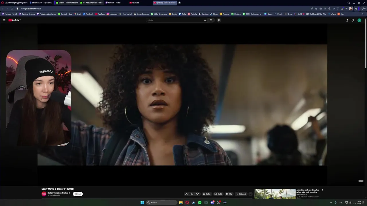367x206 pixels.
Task: Open the Správca streamu bookmark
Action: coord(27,14)
